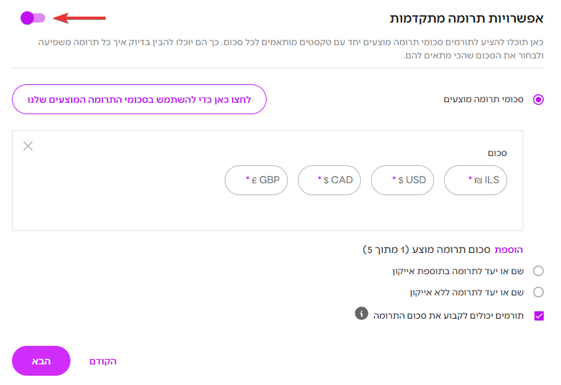Go back with the הקודם link
Viewport: 561px width, 385px height.
click(102, 361)
